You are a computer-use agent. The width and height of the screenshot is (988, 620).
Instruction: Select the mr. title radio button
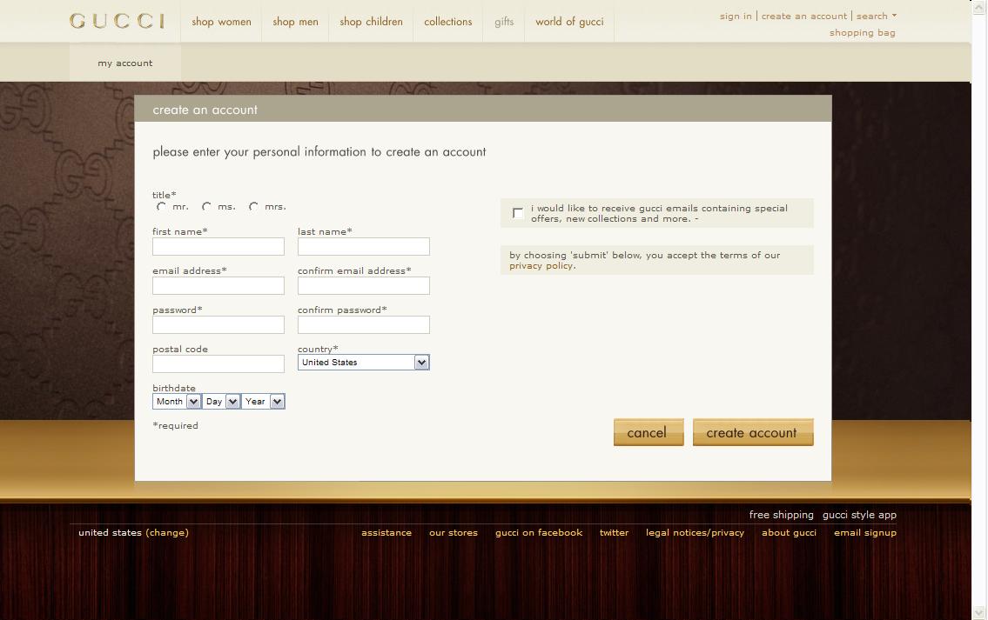point(161,206)
